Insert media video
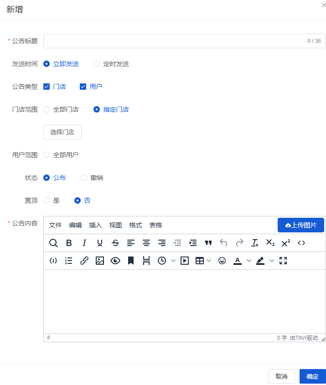This screenshot has width=326, height=385. click(185, 261)
